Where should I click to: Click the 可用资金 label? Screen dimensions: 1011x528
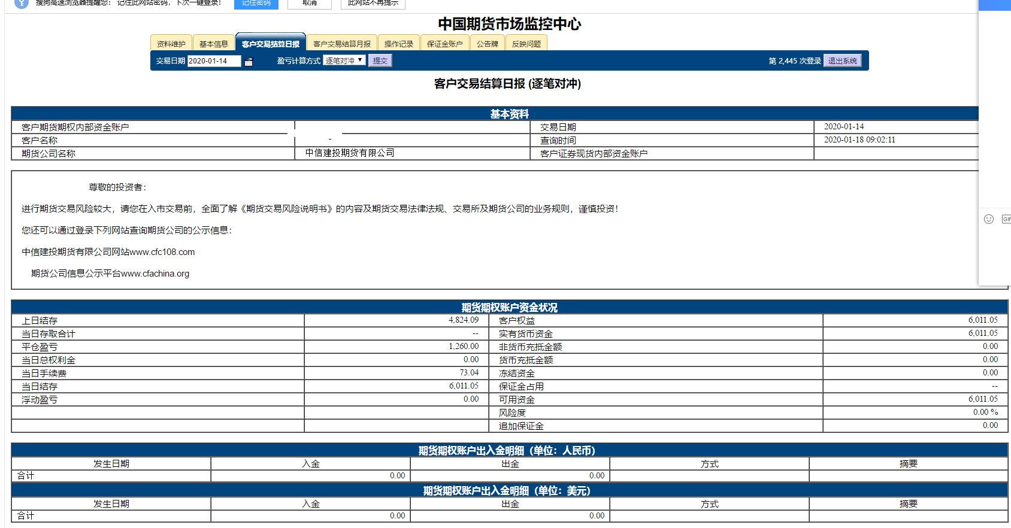(517, 399)
